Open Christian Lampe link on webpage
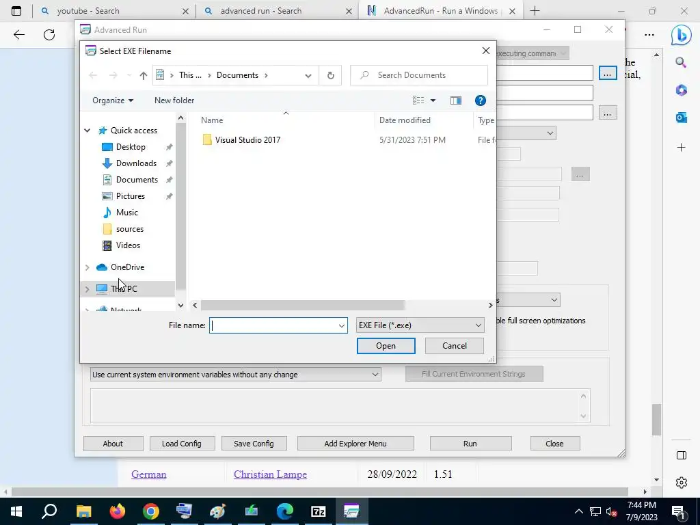 click(x=270, y=474)
